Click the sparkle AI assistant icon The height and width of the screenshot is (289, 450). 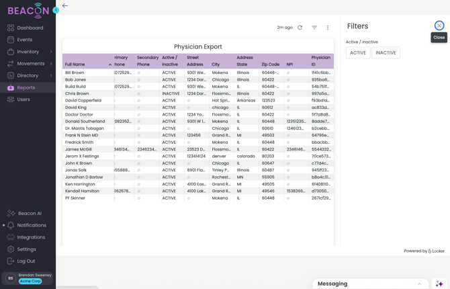point(439,284)
